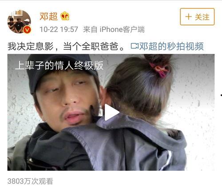Click the video caption 上辈子的情人终极版
The image size is (222, 194).
pos(59,65)
